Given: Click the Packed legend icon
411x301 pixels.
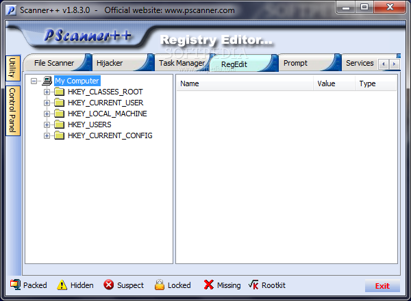Looking at the screenshot, I should pyautogui.click(x=16, y=285).
